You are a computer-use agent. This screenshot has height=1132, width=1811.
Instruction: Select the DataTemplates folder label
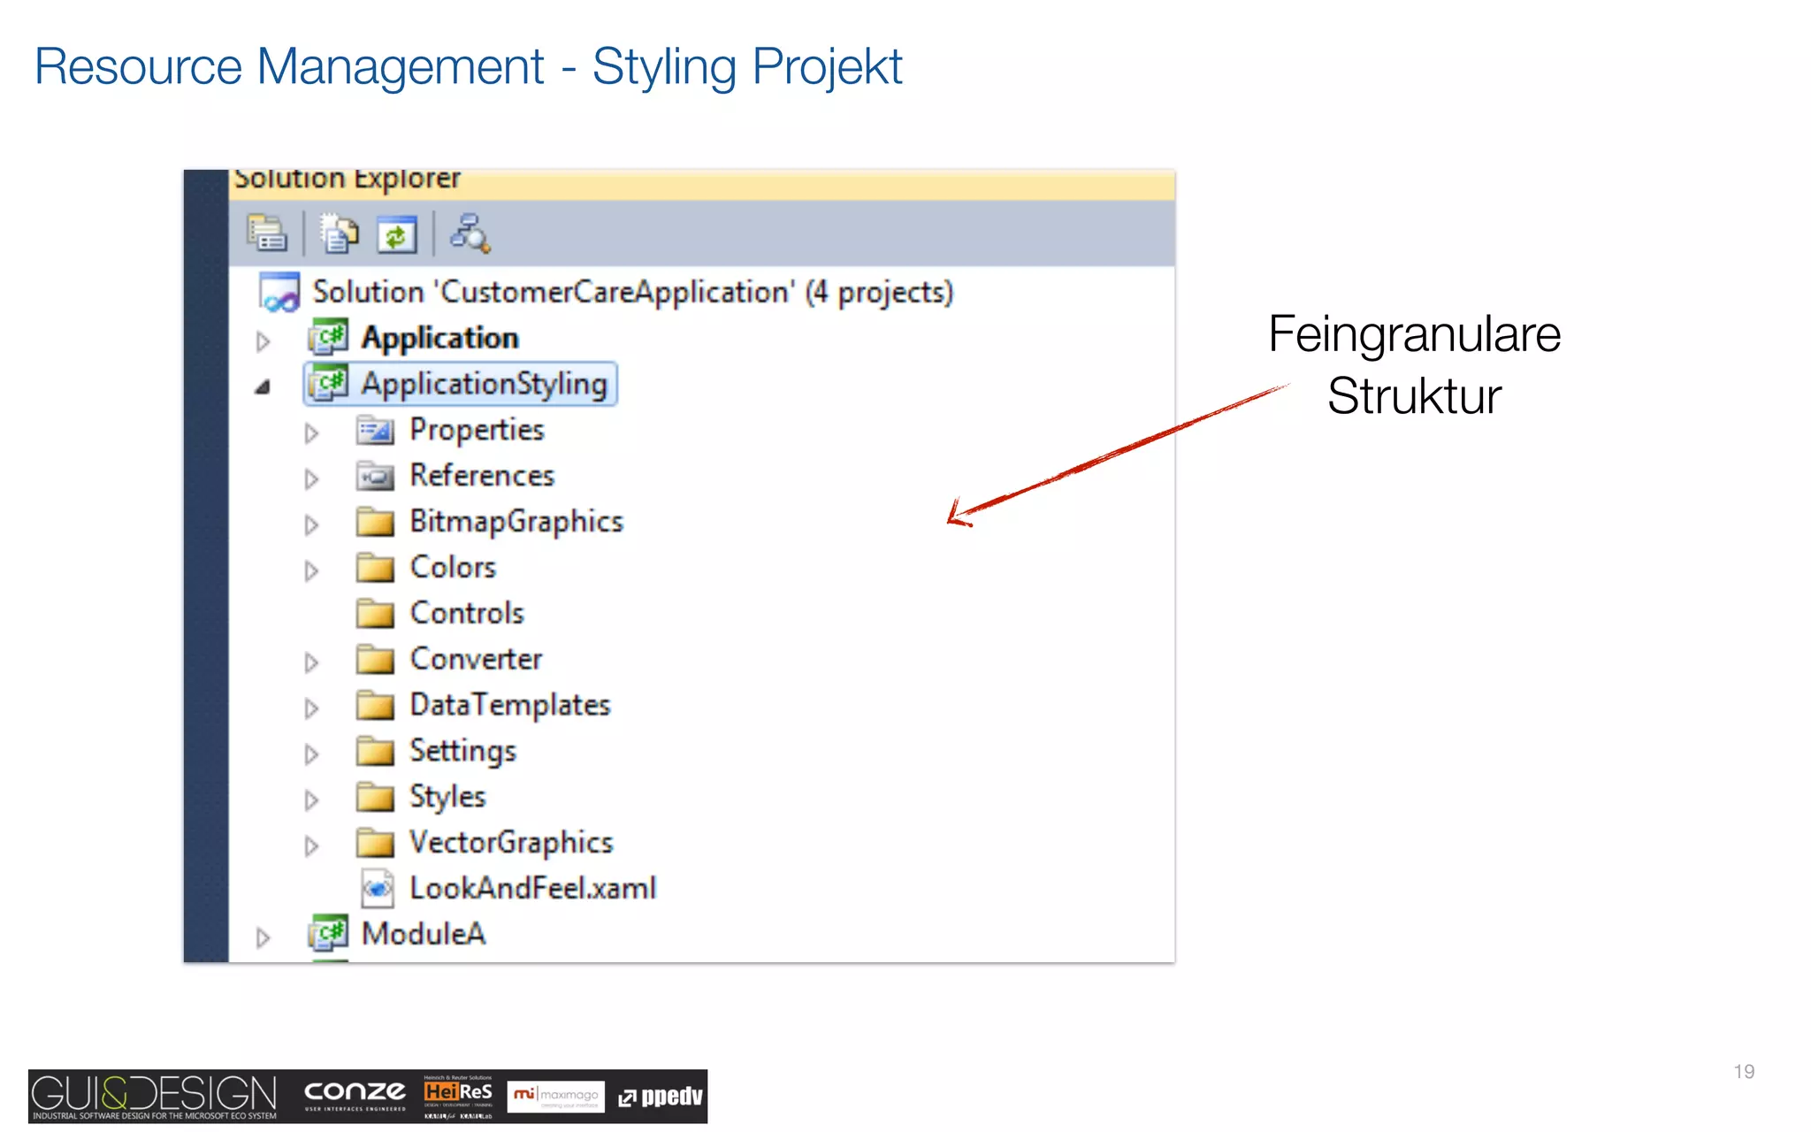click(510, 706)
